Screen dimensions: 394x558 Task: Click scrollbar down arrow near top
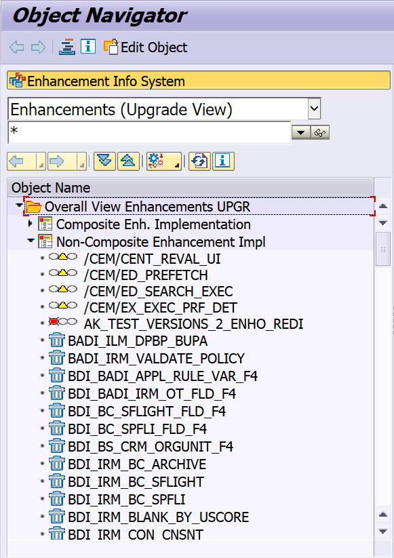click(383, 223)
